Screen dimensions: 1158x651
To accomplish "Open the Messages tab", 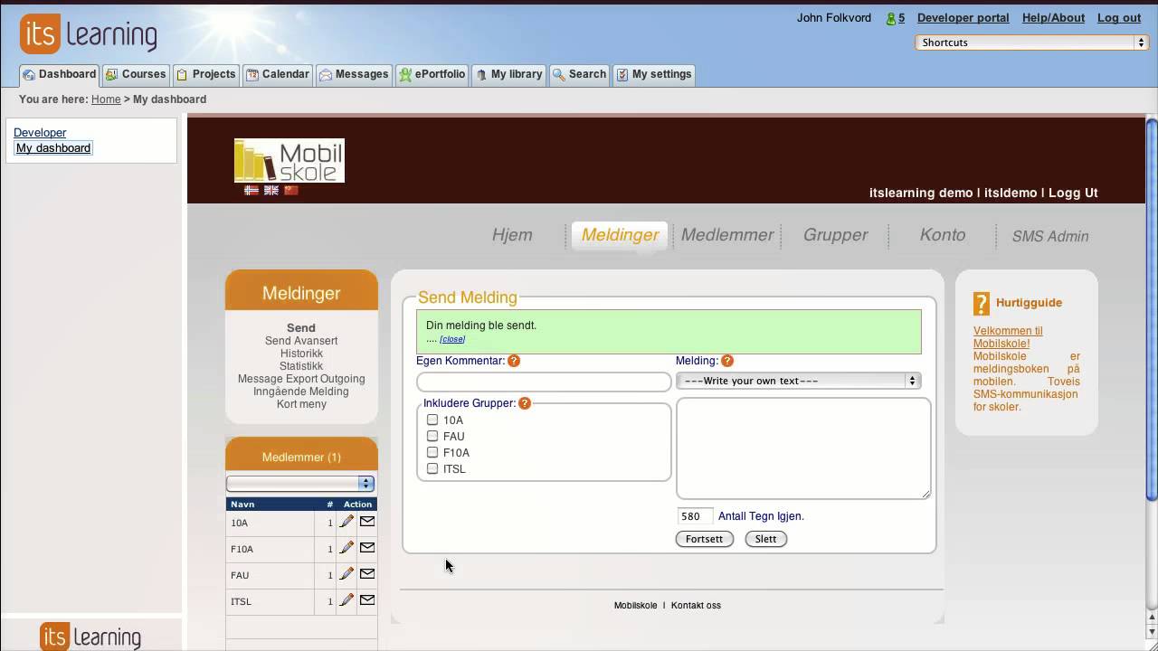I will pos(354,74).
